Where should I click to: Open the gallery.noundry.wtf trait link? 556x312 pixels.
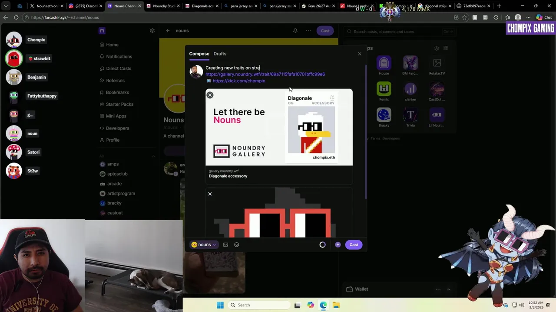tap(265, 74)
